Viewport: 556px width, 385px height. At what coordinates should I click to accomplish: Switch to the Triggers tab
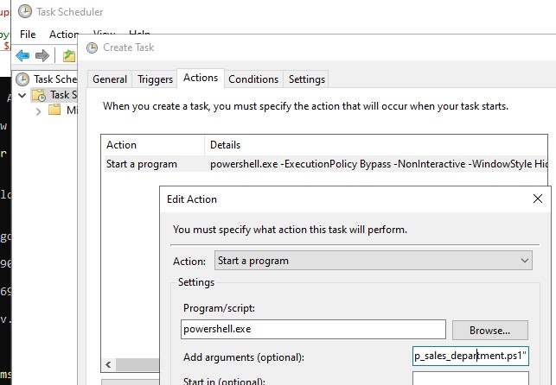click(155, 79)
